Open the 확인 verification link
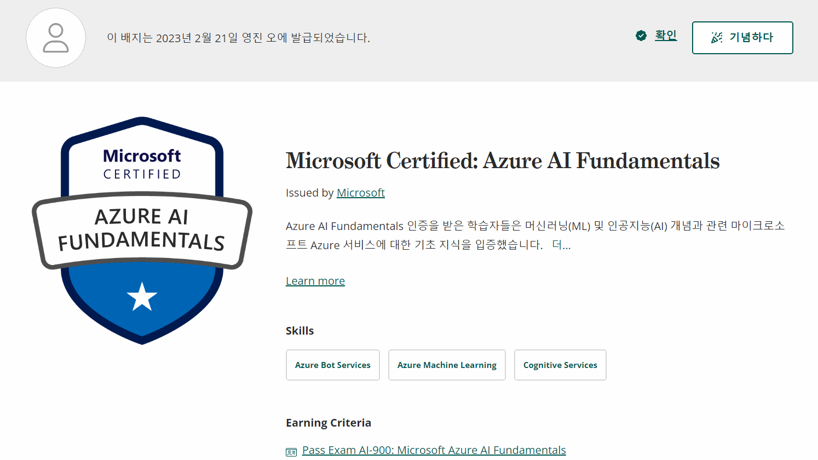The width and height of the screenshot is (818, 460). (665, 35)
